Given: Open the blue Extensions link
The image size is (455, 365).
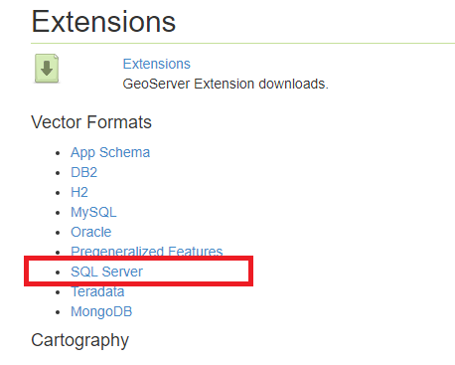Looking at the screenshot, I should click(x=157, y=64).
